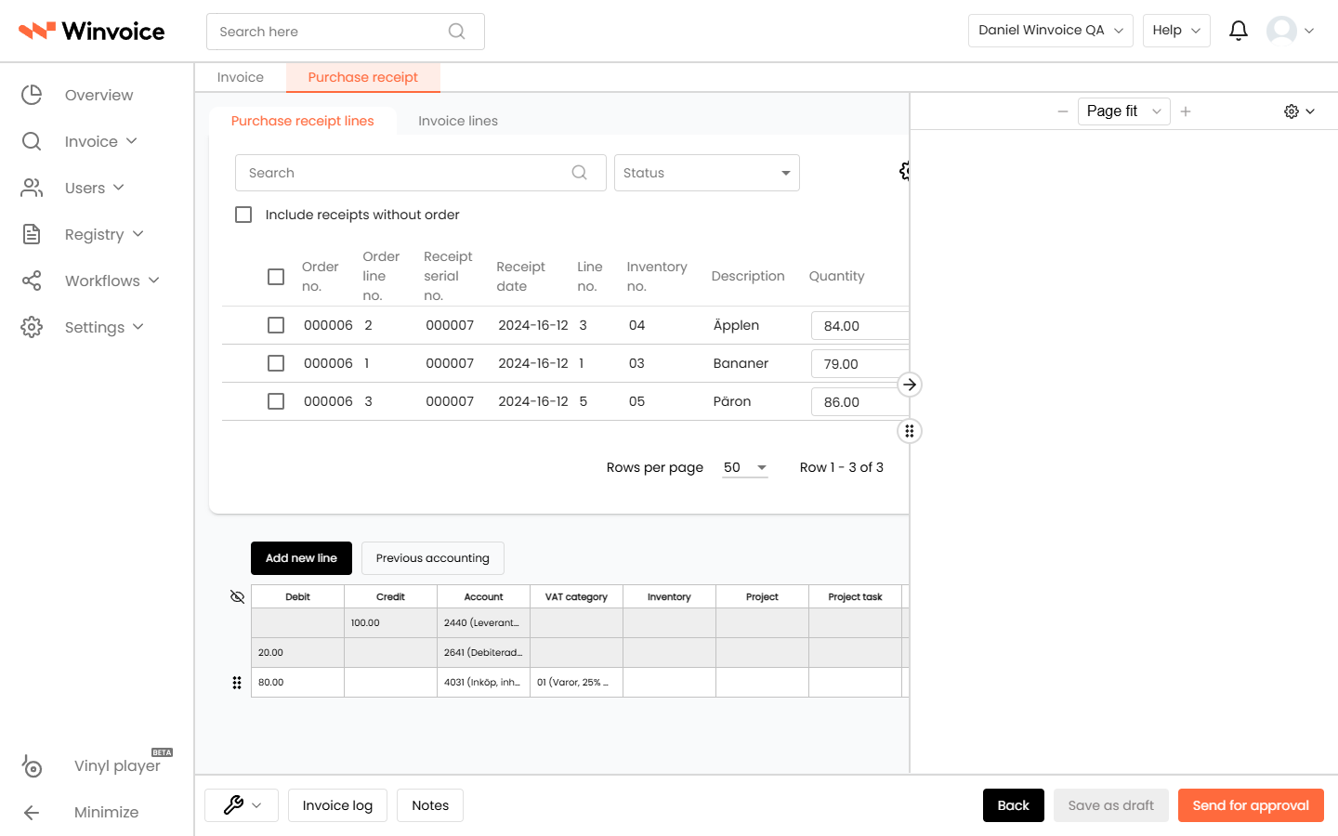Open the viewer settings gear
This screenshot has width=1338, height=836.
point(1299,111)
